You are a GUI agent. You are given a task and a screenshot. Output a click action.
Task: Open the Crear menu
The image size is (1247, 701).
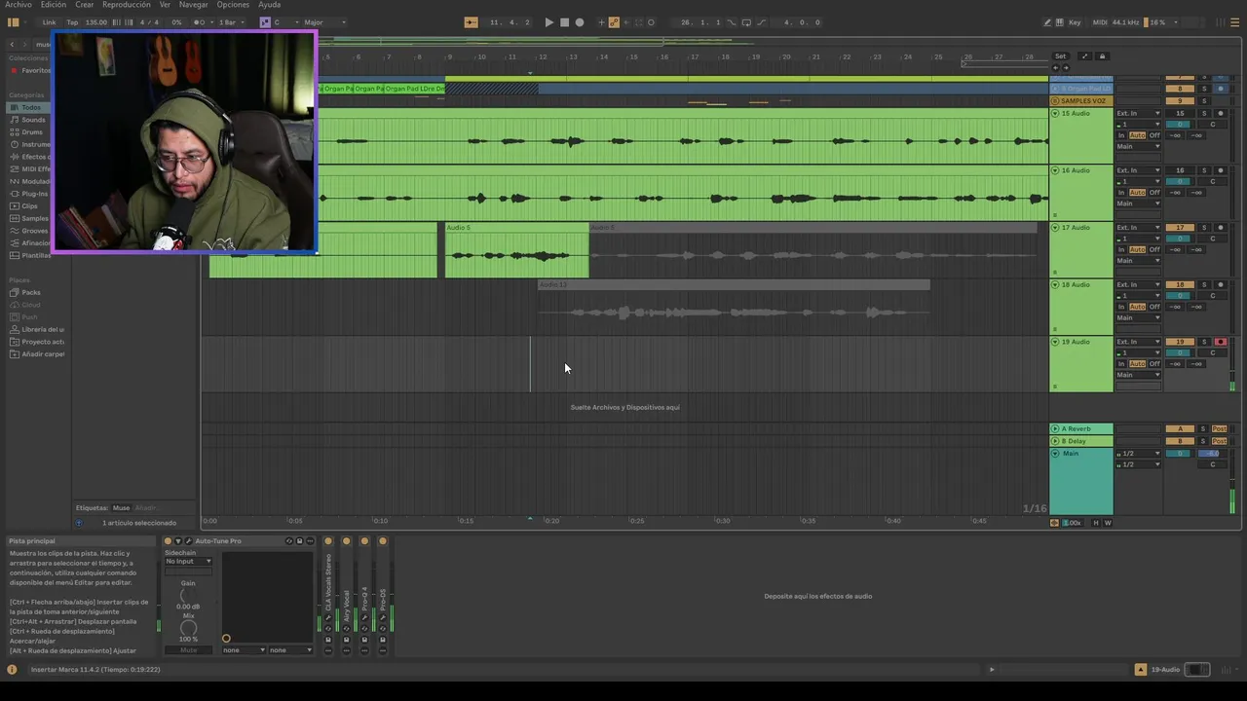pos(85,5)
